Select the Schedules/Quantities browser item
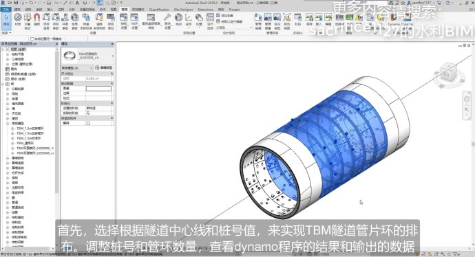Viewport: 475px width, 257px height. [x=23, y=74]
